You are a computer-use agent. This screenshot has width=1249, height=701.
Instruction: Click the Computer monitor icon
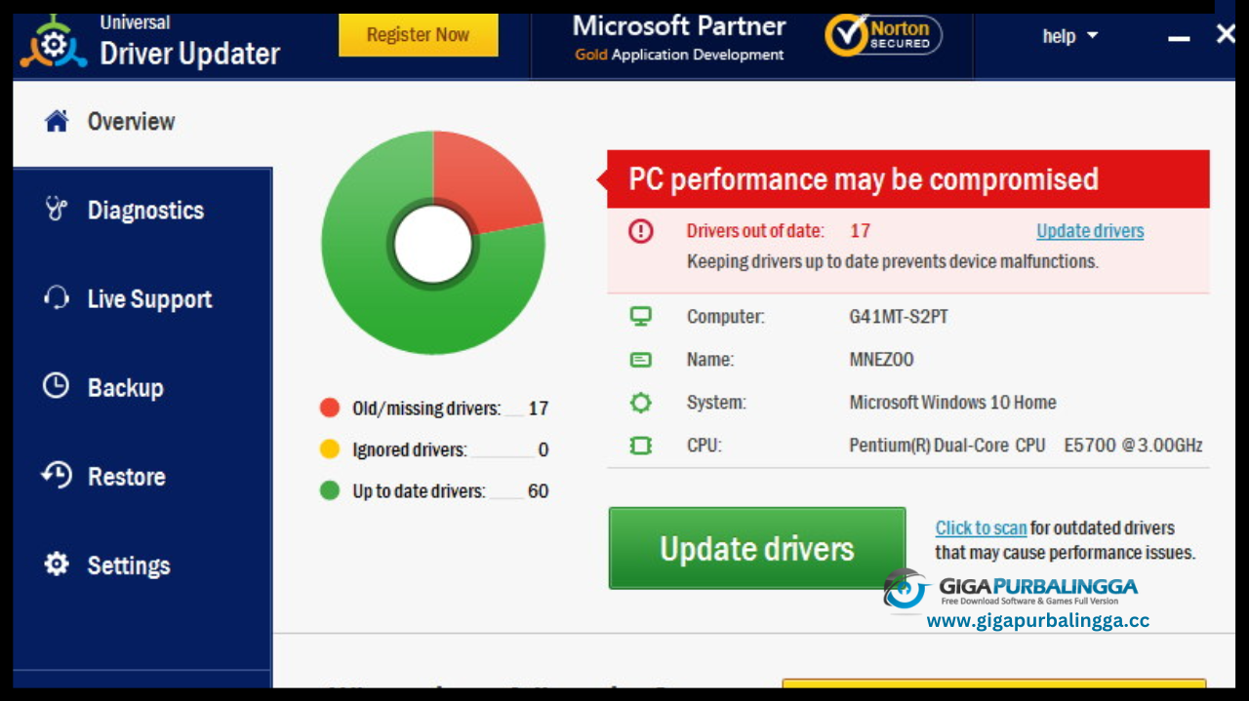click(640, 316)
